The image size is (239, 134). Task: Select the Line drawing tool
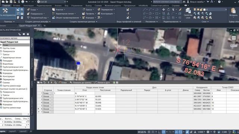click(x=144, y=10)
